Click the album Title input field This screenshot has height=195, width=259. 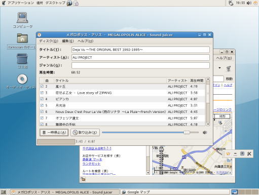[140, 50]
